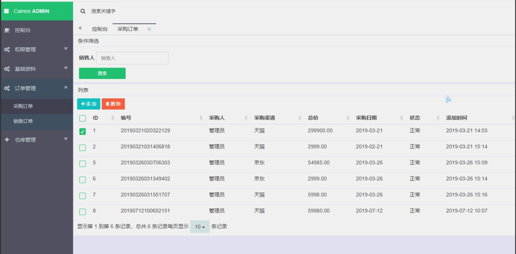Image resolution: width=516 pixels, height=254 pixels.
Task: Click the 控制台 coffee cup icon
Action: [x=7, y=30]
